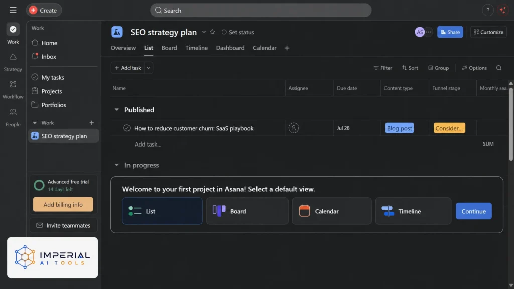This screenshot has height=289, width=514.
Task: Switch to the Overview tab
Action: (123, 48)
